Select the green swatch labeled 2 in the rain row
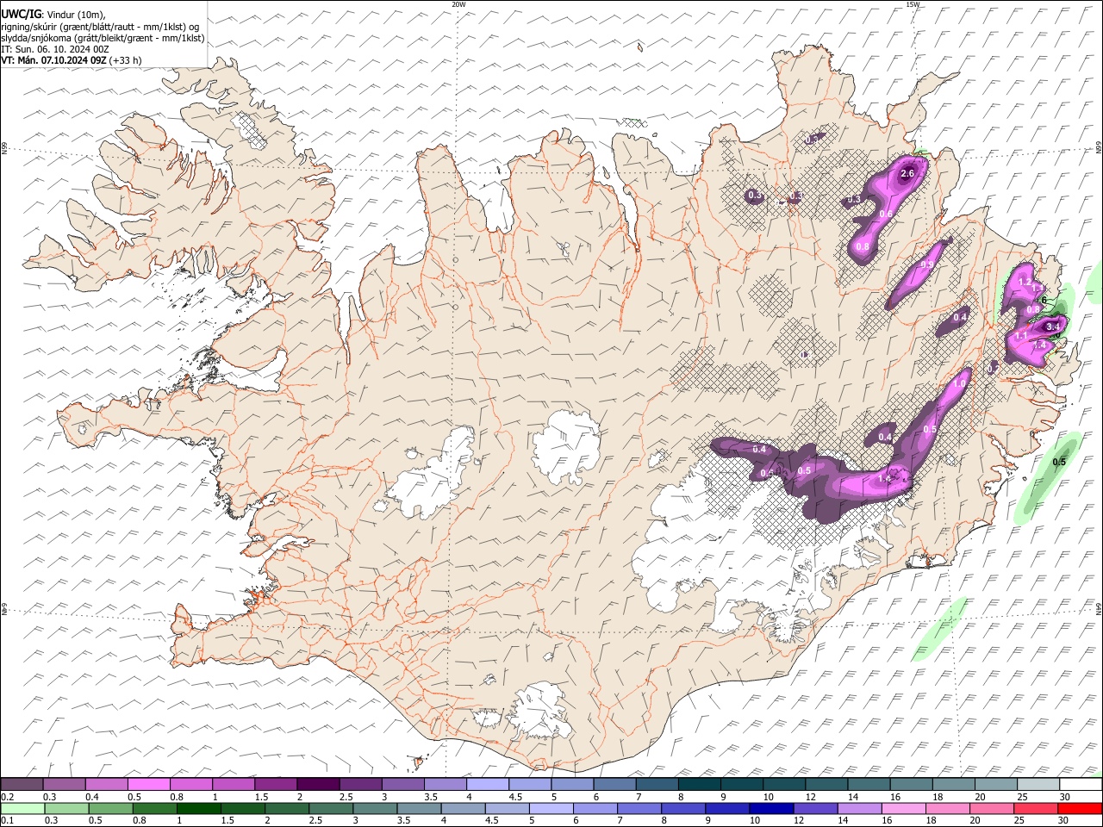 (x=286, y=808)
